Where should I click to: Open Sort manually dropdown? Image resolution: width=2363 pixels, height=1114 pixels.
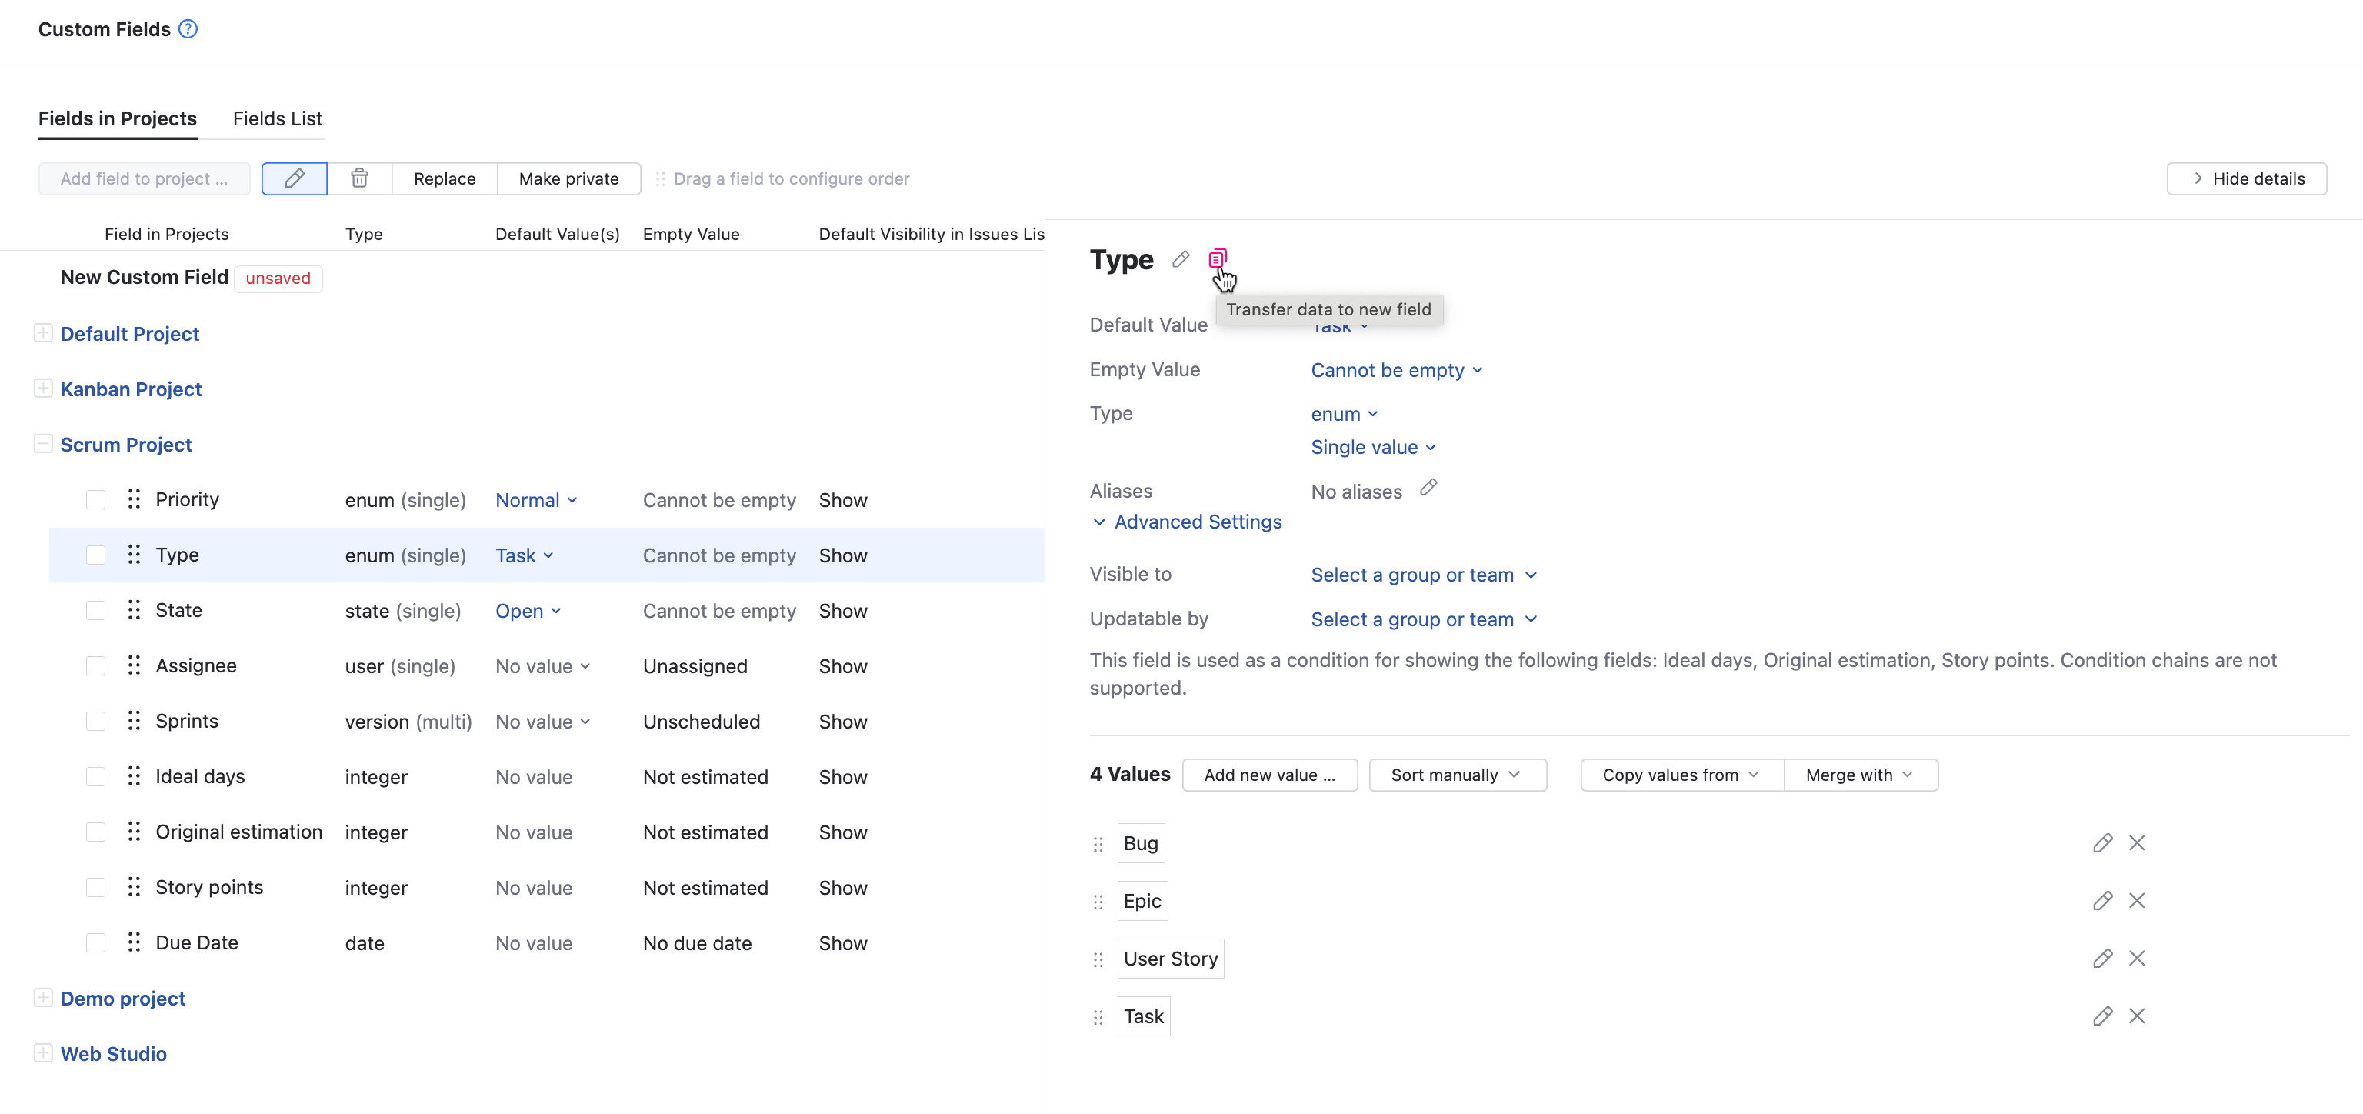pyautogui.click(x=1457, y=775)
